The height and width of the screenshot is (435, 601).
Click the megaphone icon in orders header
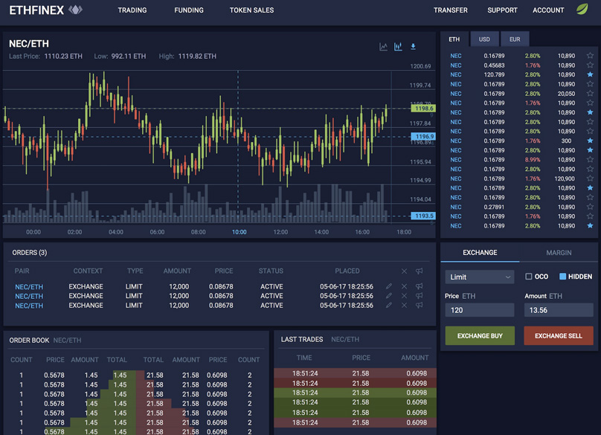click(420, 271)
